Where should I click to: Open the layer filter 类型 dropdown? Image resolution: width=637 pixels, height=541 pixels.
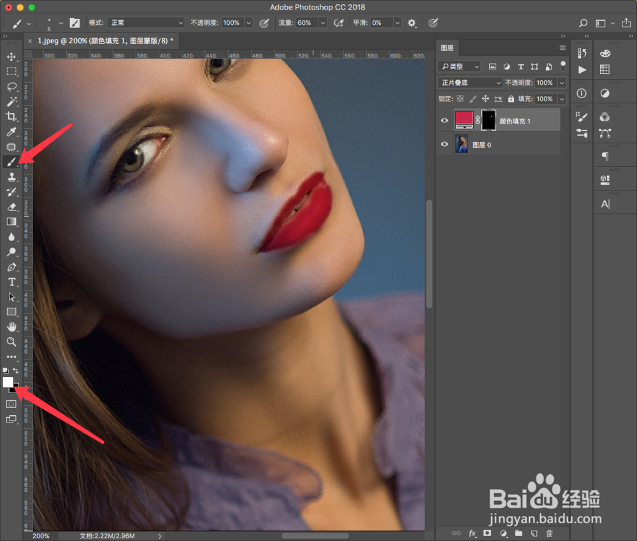[459, 66]
